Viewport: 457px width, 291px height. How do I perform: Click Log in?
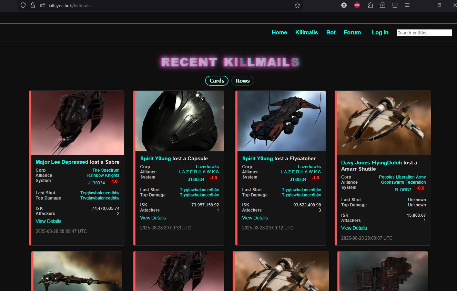(x=380, y=32)
